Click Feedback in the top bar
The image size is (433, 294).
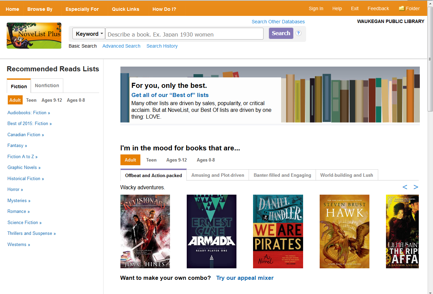(x=378, y=8)
